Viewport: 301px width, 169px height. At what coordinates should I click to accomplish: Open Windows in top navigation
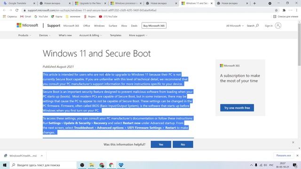tap(99, 26)
